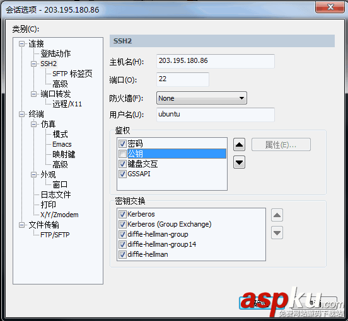Uncheck the 密码 authentication checkbox
Image resolution: width=348 pixels, height=321 pixels.
point(122,144)
